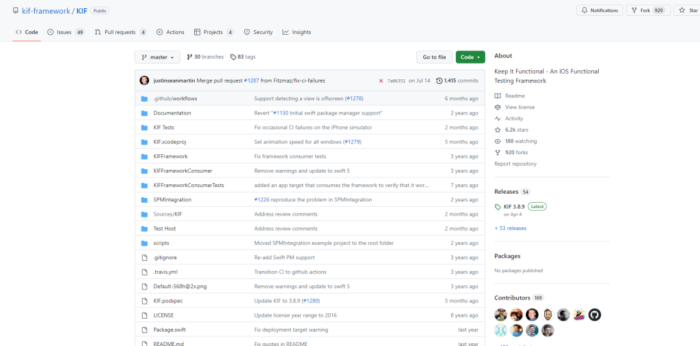
Task: Click the book icon beside Readme
Action: pyautogui.click(x=498, y=96)
